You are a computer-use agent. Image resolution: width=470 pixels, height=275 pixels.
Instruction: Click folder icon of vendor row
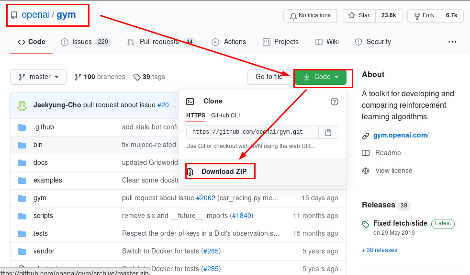tap(22, 252)
